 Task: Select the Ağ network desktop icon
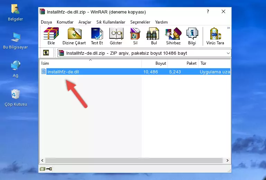(x=16, y=69)
